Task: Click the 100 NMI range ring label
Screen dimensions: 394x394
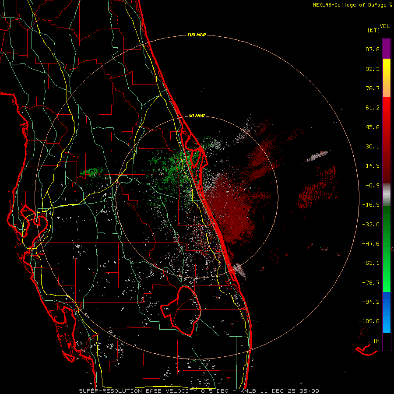Action: pos(197,35)
